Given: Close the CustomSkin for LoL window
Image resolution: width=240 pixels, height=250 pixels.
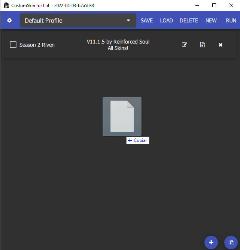Looking at the screenshot, I should pos(231,5).
